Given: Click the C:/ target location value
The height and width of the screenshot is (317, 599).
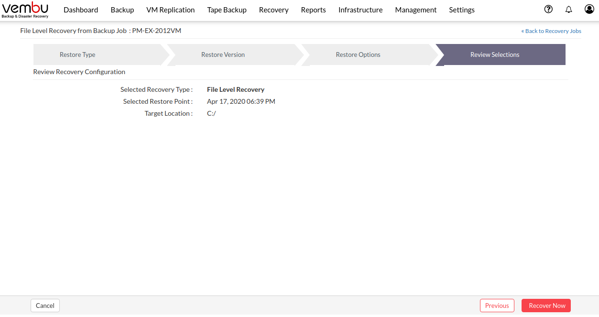Looking at the screenshot, I should click(211, 113).
